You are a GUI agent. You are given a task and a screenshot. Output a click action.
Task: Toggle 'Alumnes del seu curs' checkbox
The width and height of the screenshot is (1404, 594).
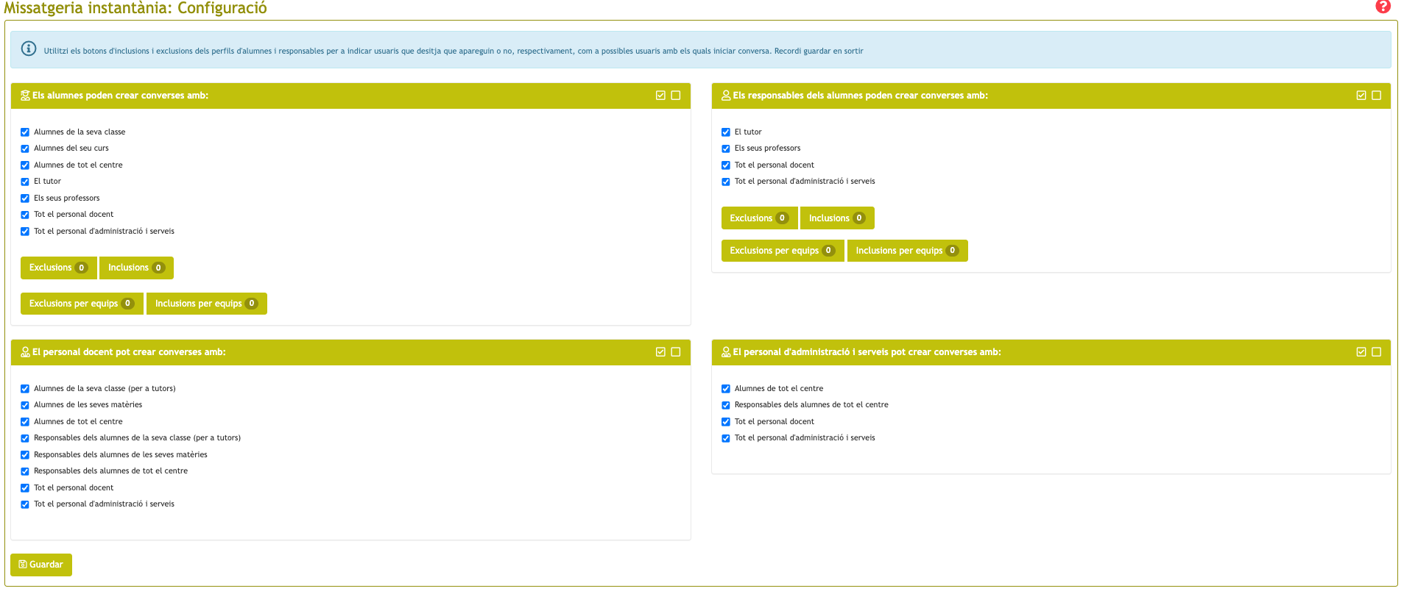pyautogui.click(x=25, y=148)
